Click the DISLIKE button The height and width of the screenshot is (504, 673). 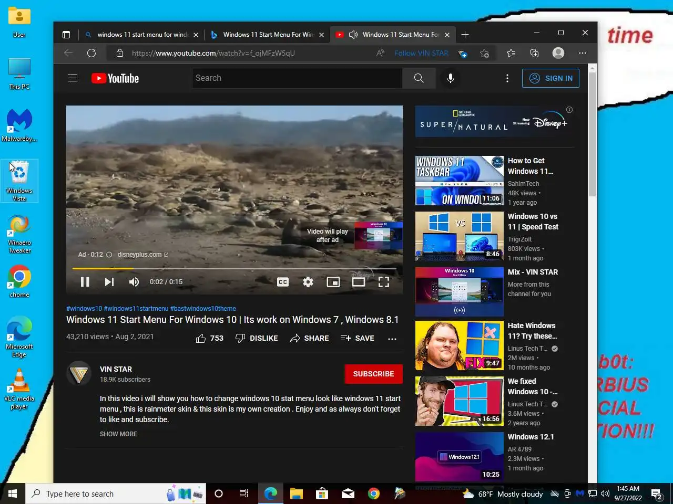[x=257, y=339]
